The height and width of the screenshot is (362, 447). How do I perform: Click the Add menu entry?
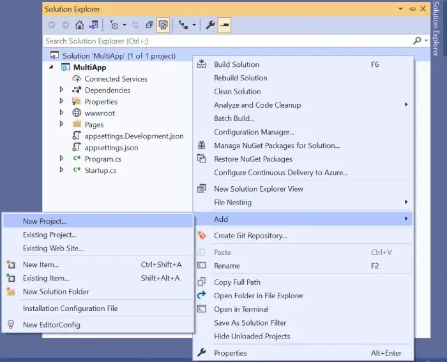(303, 219)
